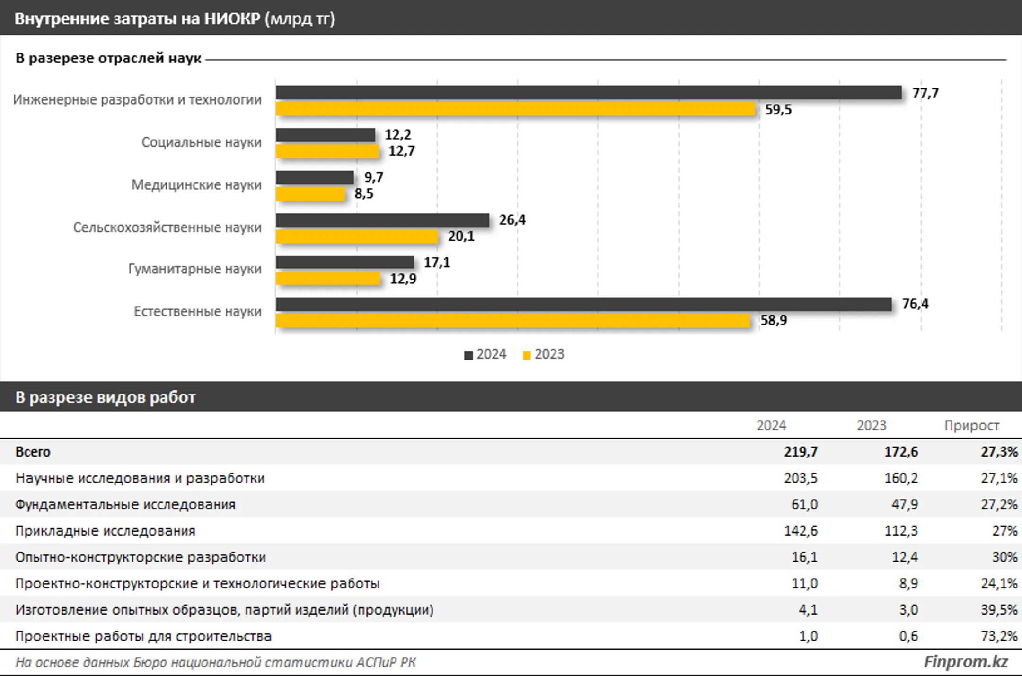Select the 2023 medical sciences bar 8,5

pos(310,194)
